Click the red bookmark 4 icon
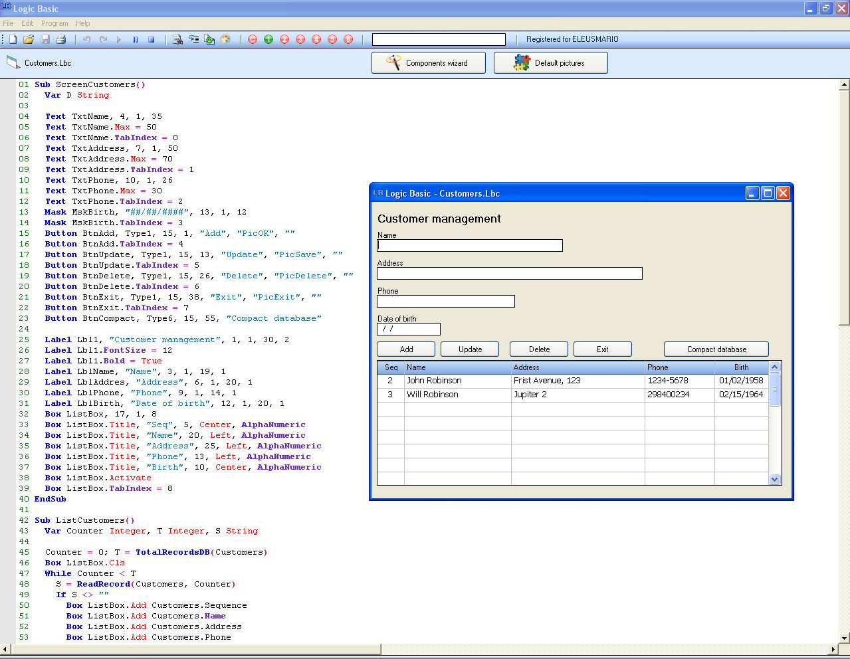The height and width of the screenshot is (659, 850). point(316,40)
